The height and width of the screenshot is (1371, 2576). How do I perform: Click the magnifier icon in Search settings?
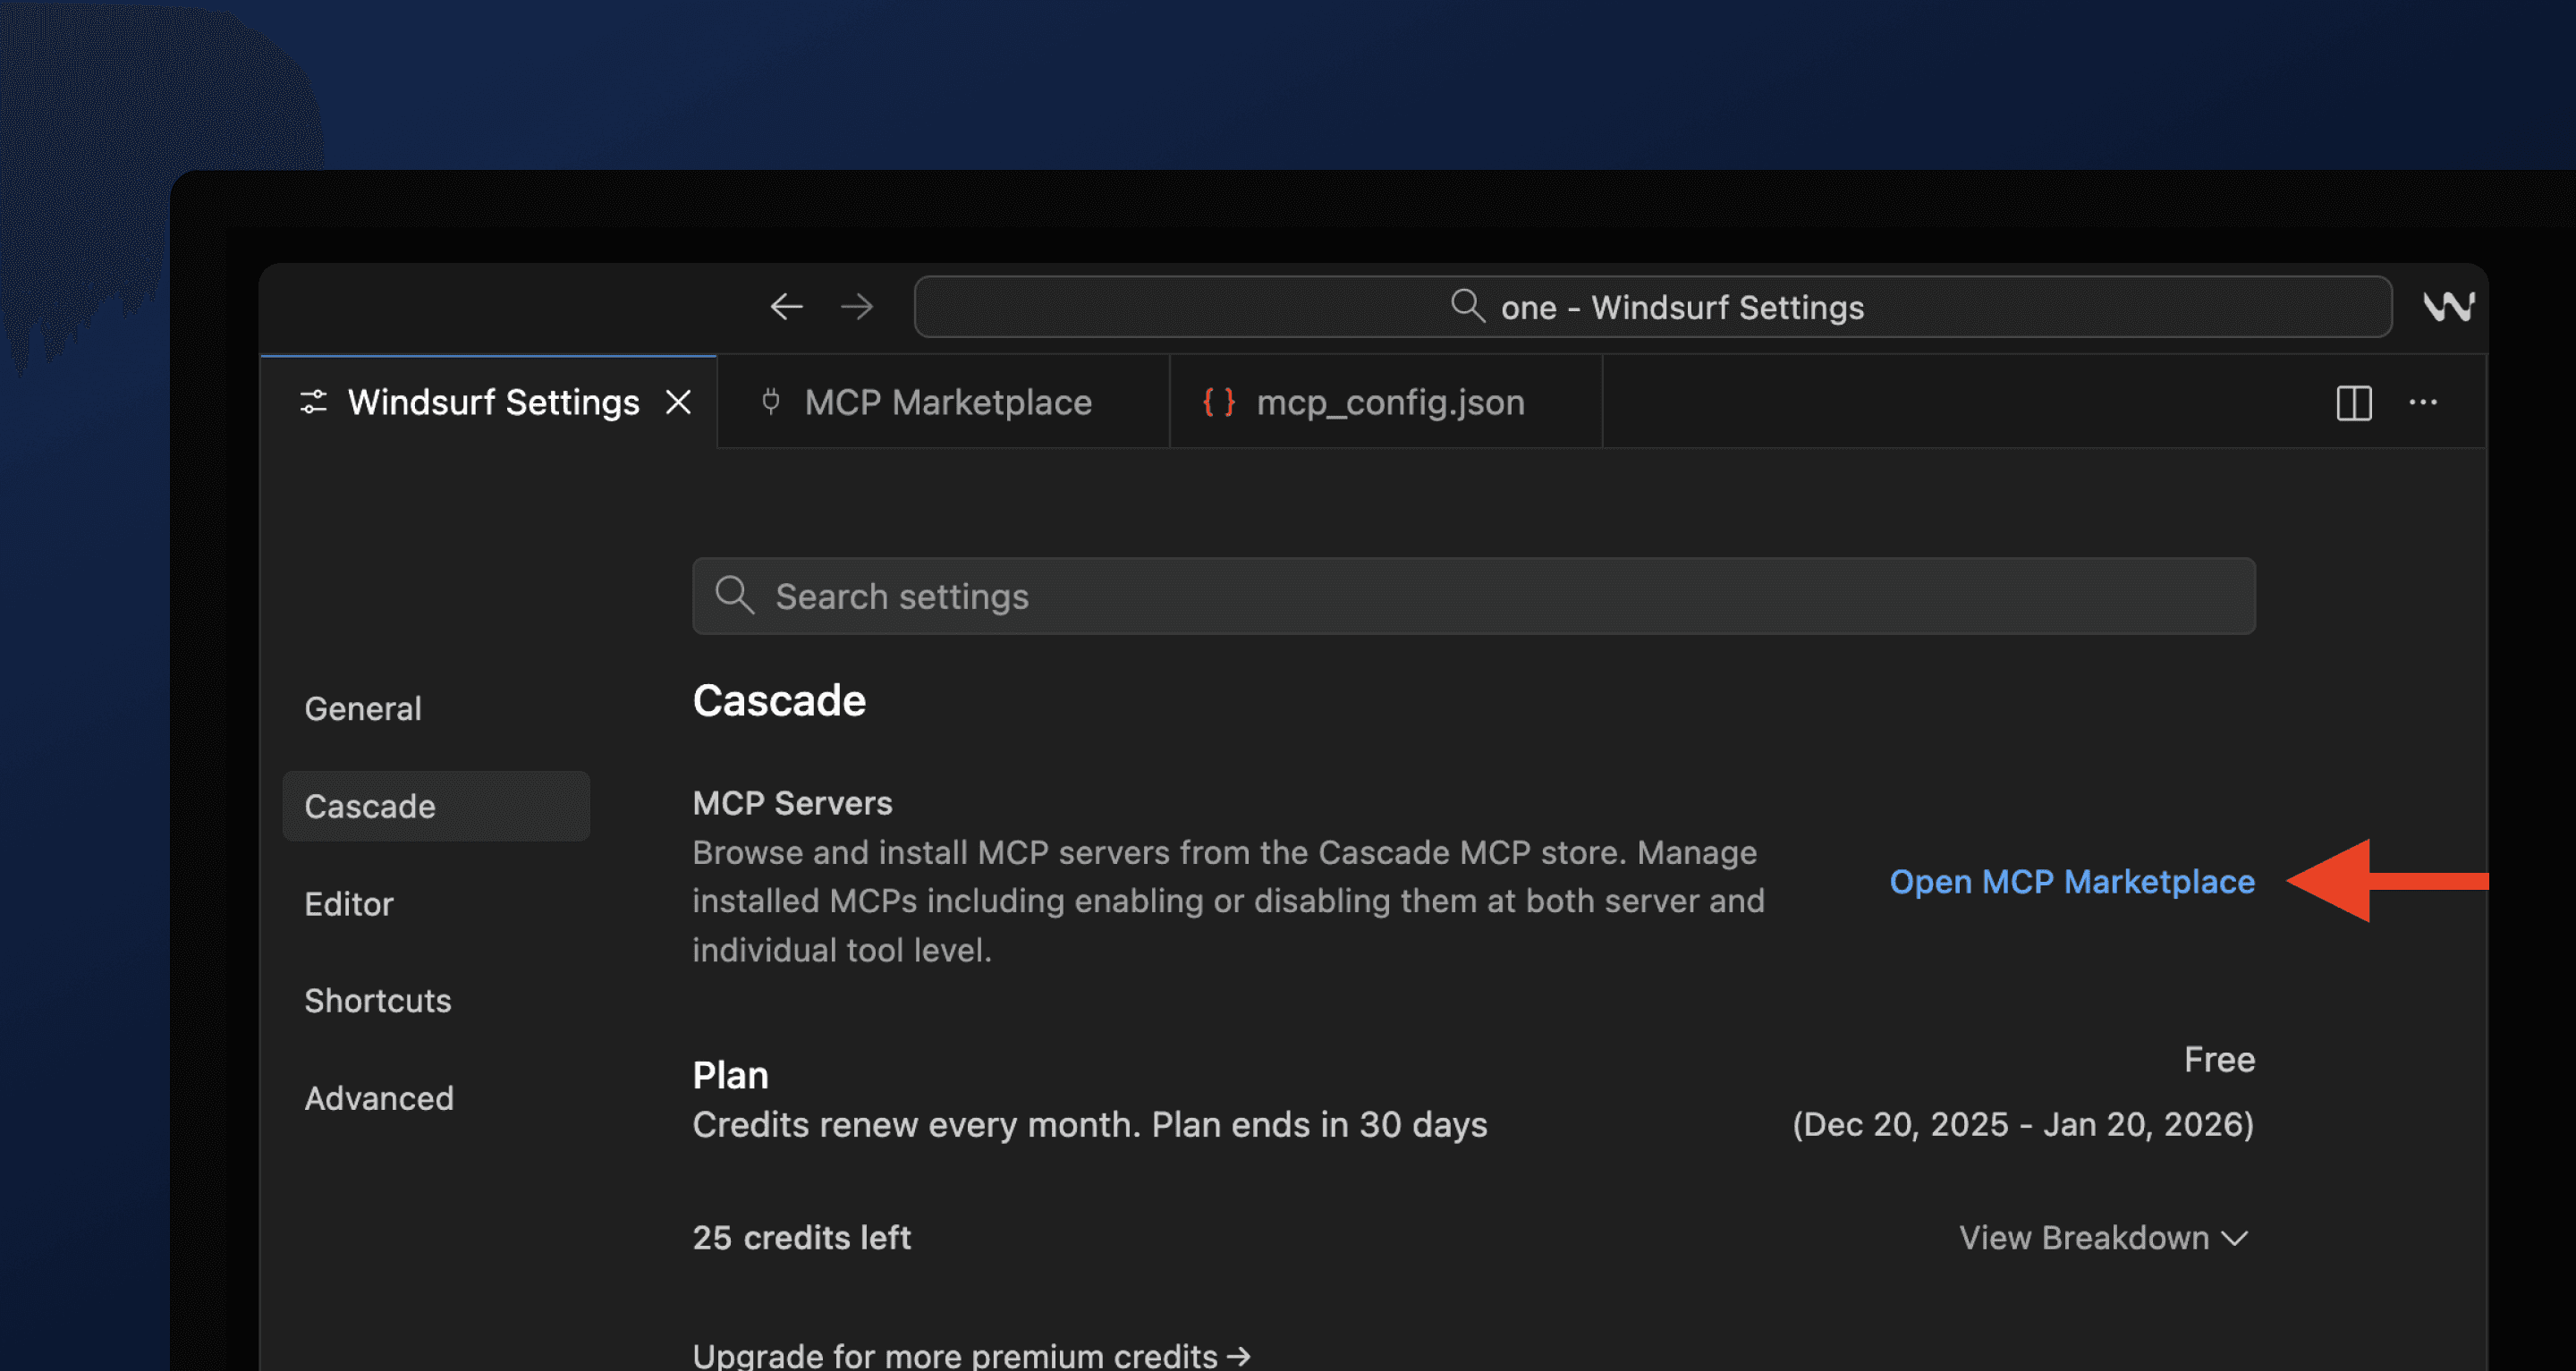coord(734,595)
